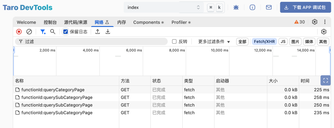The width and height of the screenshot is (334, 128).
Task: Click the mail envelope icon
Action: point(269,7)
